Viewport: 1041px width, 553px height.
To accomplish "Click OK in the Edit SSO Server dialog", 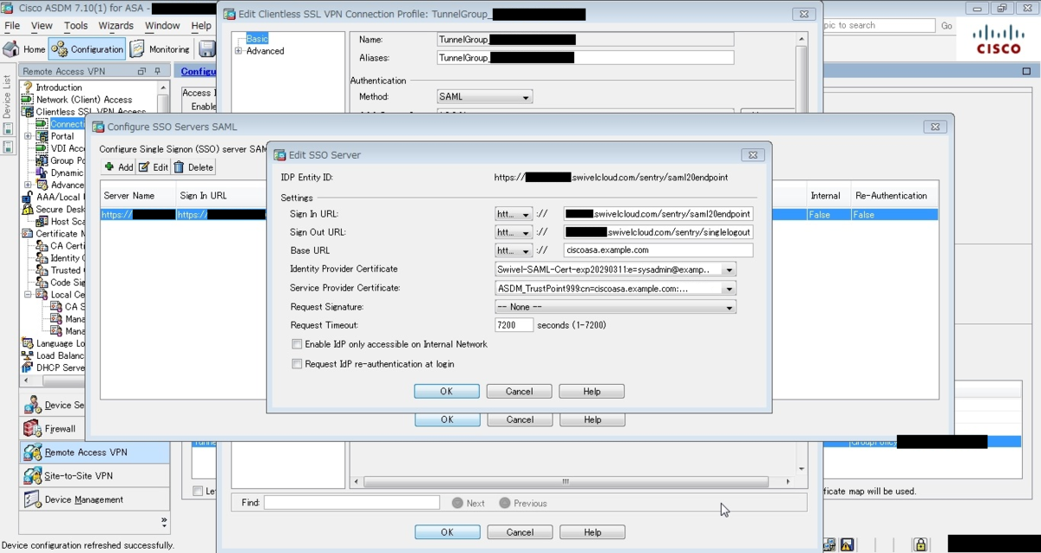I will pyautogui.click(x=446, y=391).
